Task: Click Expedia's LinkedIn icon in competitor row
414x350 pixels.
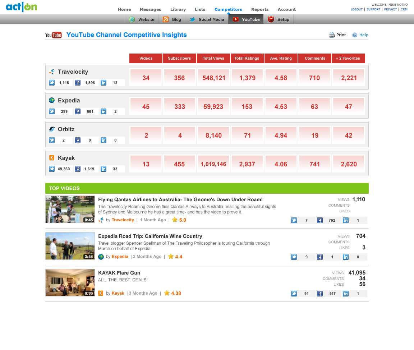Action: click(x=103, y=112)
